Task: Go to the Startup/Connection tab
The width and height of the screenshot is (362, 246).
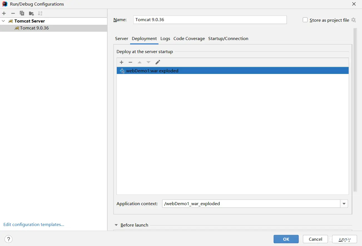Action: [x=228, y=39]
